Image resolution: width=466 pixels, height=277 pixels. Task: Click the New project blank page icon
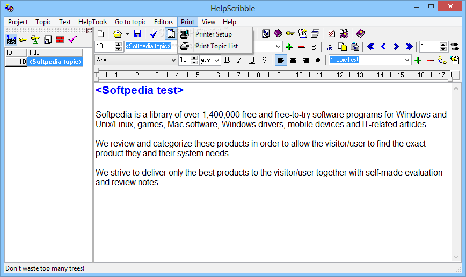click(101, 34)
